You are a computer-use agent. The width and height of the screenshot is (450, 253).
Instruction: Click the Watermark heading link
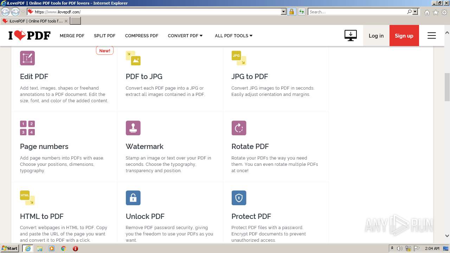click(144, 147)
